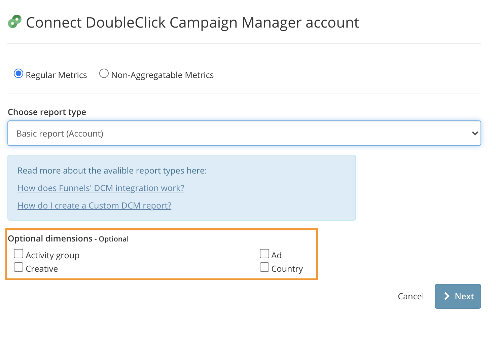Click the Cancel button
496x337 pixels.
coord(411,296)
